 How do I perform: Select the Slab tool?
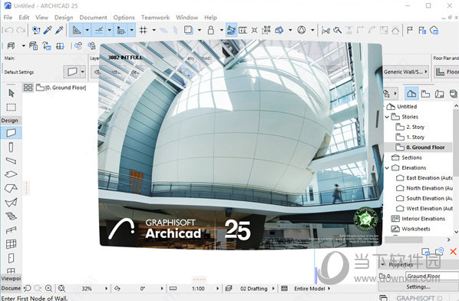11,174
